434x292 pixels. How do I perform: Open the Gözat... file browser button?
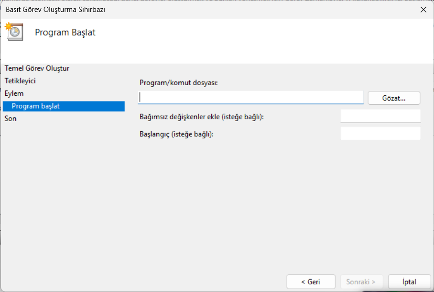click(394, 98)
